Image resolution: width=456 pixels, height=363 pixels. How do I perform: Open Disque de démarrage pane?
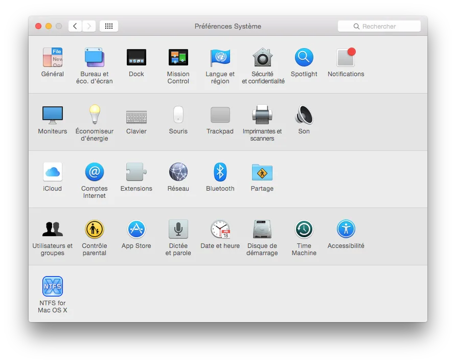coord(262,229)
